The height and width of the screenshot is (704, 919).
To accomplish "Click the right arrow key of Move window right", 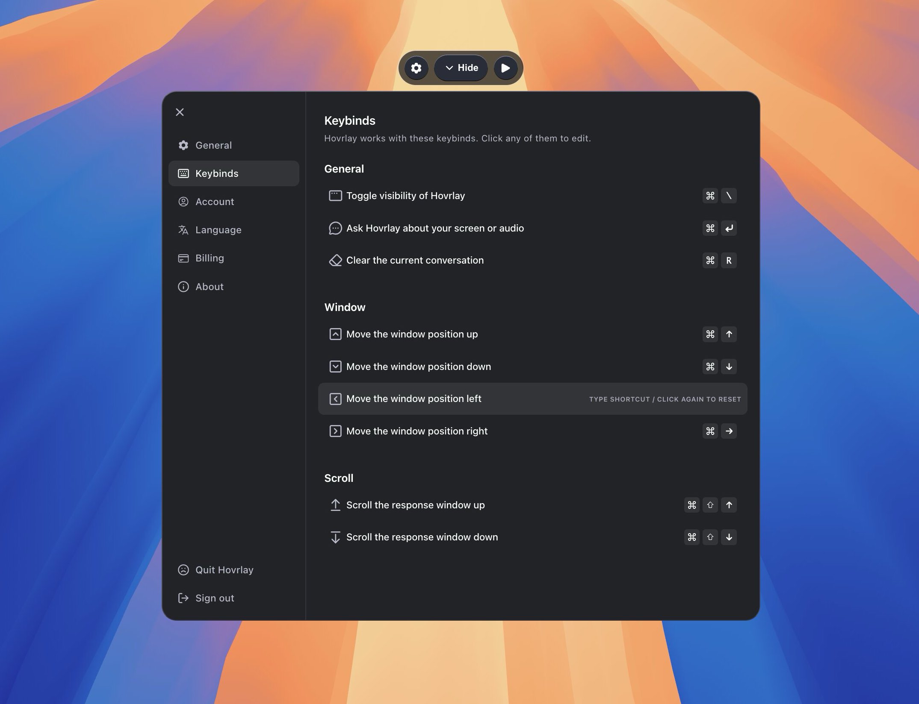I will pyautogui.click(x=729, y=431).
